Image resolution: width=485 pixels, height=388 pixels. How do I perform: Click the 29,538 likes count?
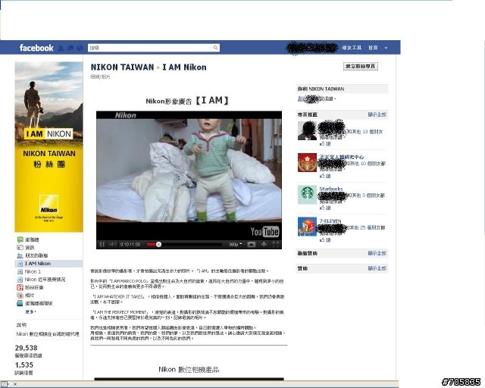[26, 348]
